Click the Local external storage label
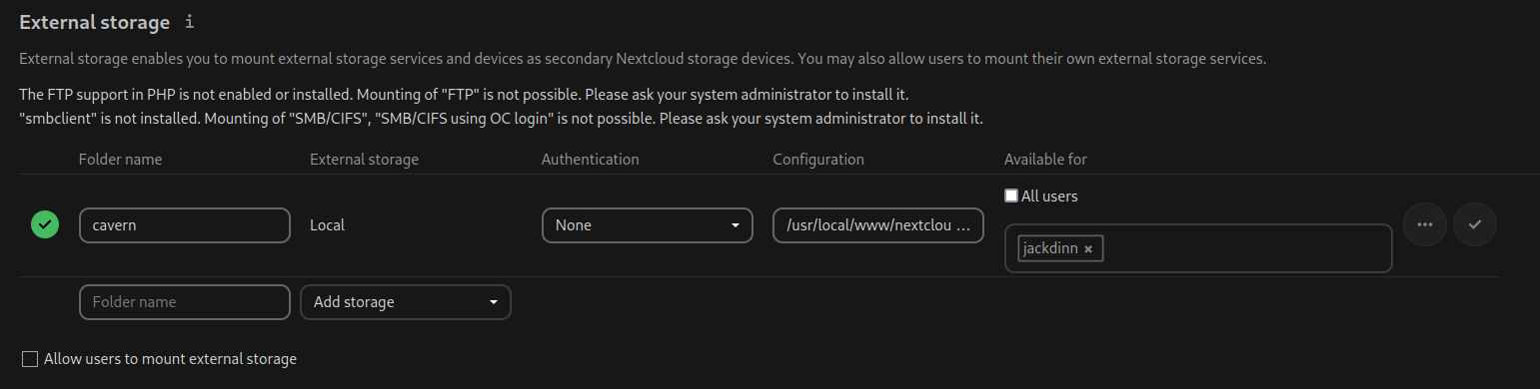This screenshot has height=389, width=1540. pyautogui.click(x=327, y=225)
